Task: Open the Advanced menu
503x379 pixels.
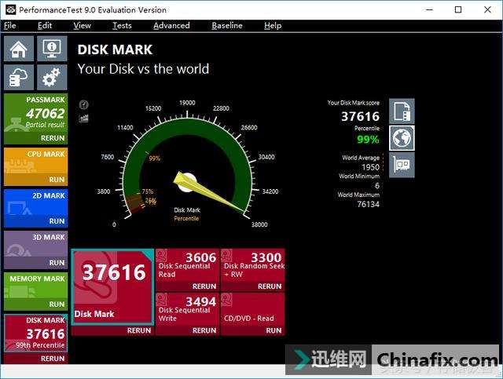Action: (x=171, y=26)
